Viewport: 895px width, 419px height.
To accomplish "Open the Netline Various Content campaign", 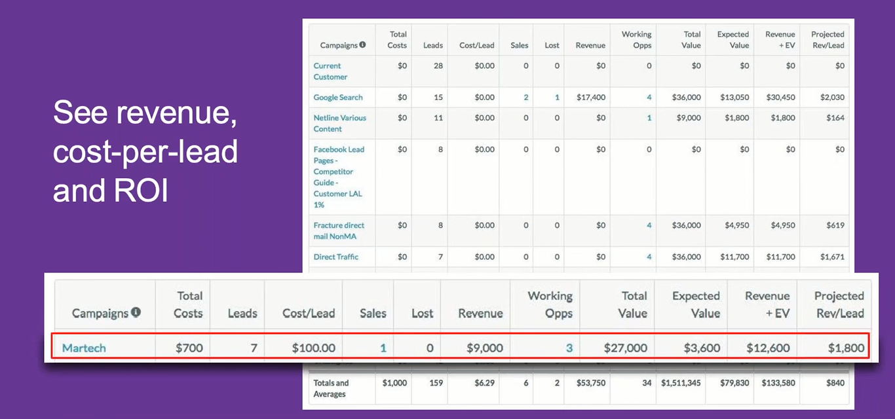I will (x=339, y=124).
